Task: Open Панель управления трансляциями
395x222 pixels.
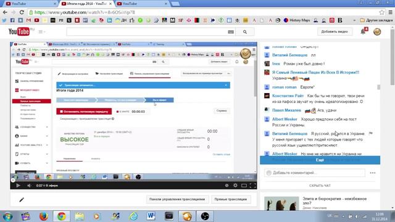Action: tap(177, 199)
